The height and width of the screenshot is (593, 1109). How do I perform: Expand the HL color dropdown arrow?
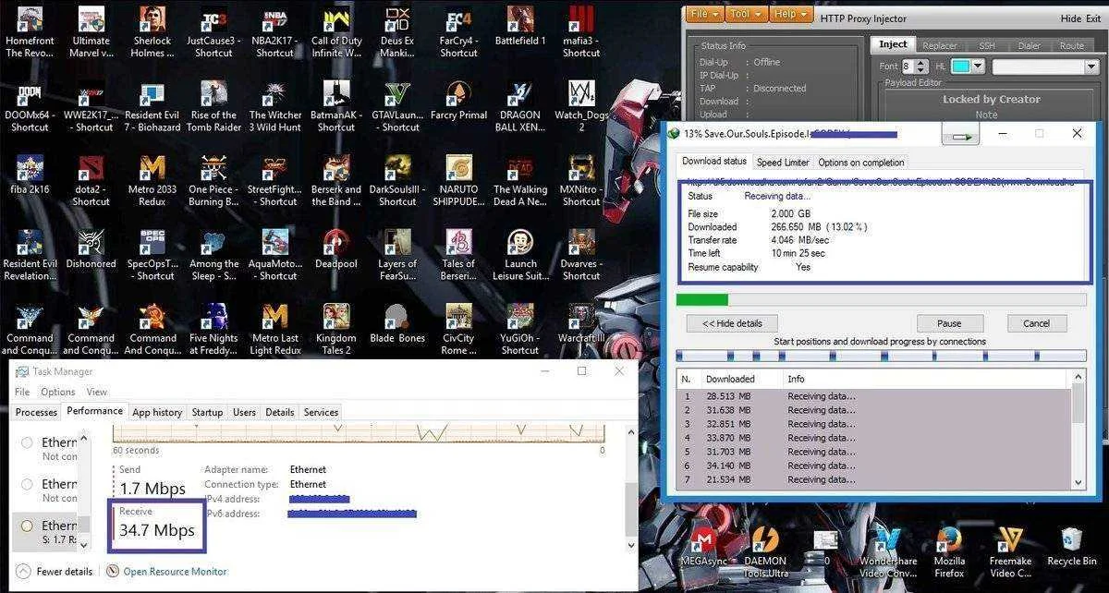(x=977, y=67)
